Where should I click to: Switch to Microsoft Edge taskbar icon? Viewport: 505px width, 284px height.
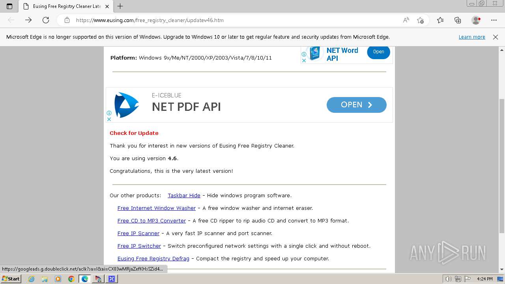pyautogui.click(x=85, y=279)
